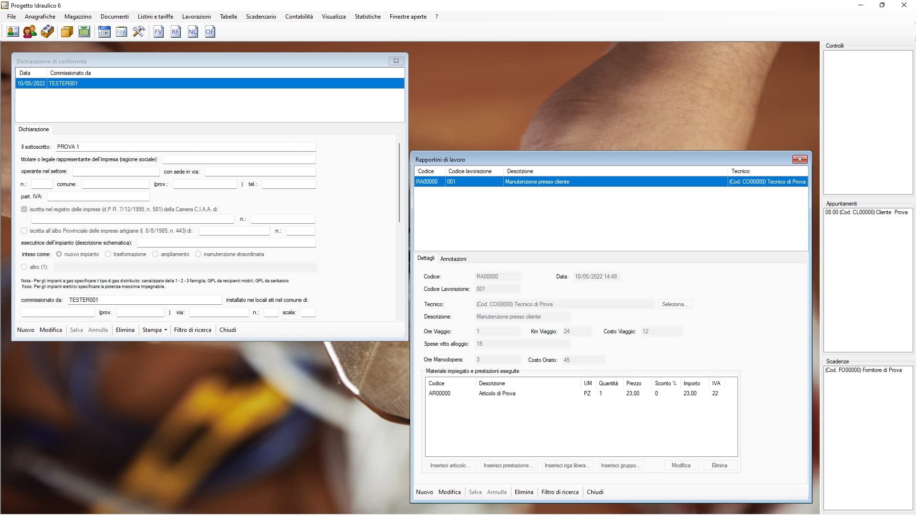
Task: Select the AR00000 Articolo di Prova row
Action: pyautogui.click(x=581, y=393)
